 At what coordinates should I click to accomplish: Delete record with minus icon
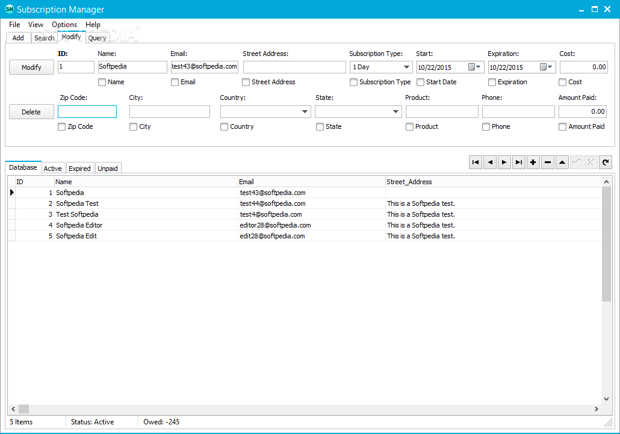coord(548,162)
